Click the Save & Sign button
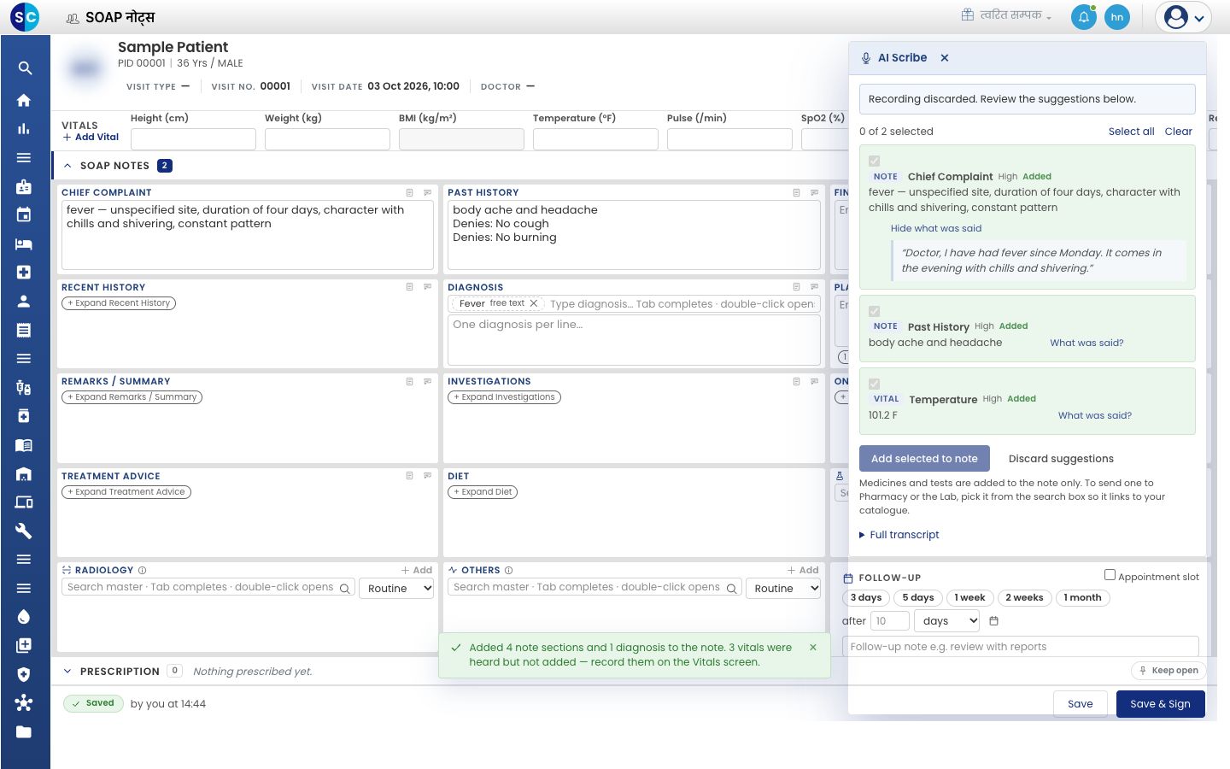Screen dimensions: 1230x769 point(1160,704)
